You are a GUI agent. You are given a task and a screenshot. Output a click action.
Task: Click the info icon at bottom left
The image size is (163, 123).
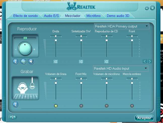pos(13,117)
